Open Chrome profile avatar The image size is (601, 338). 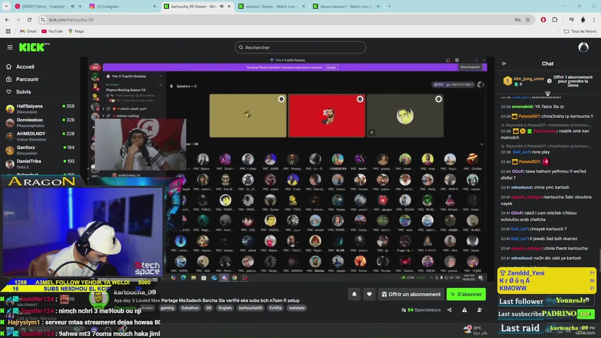pos(583,20)
